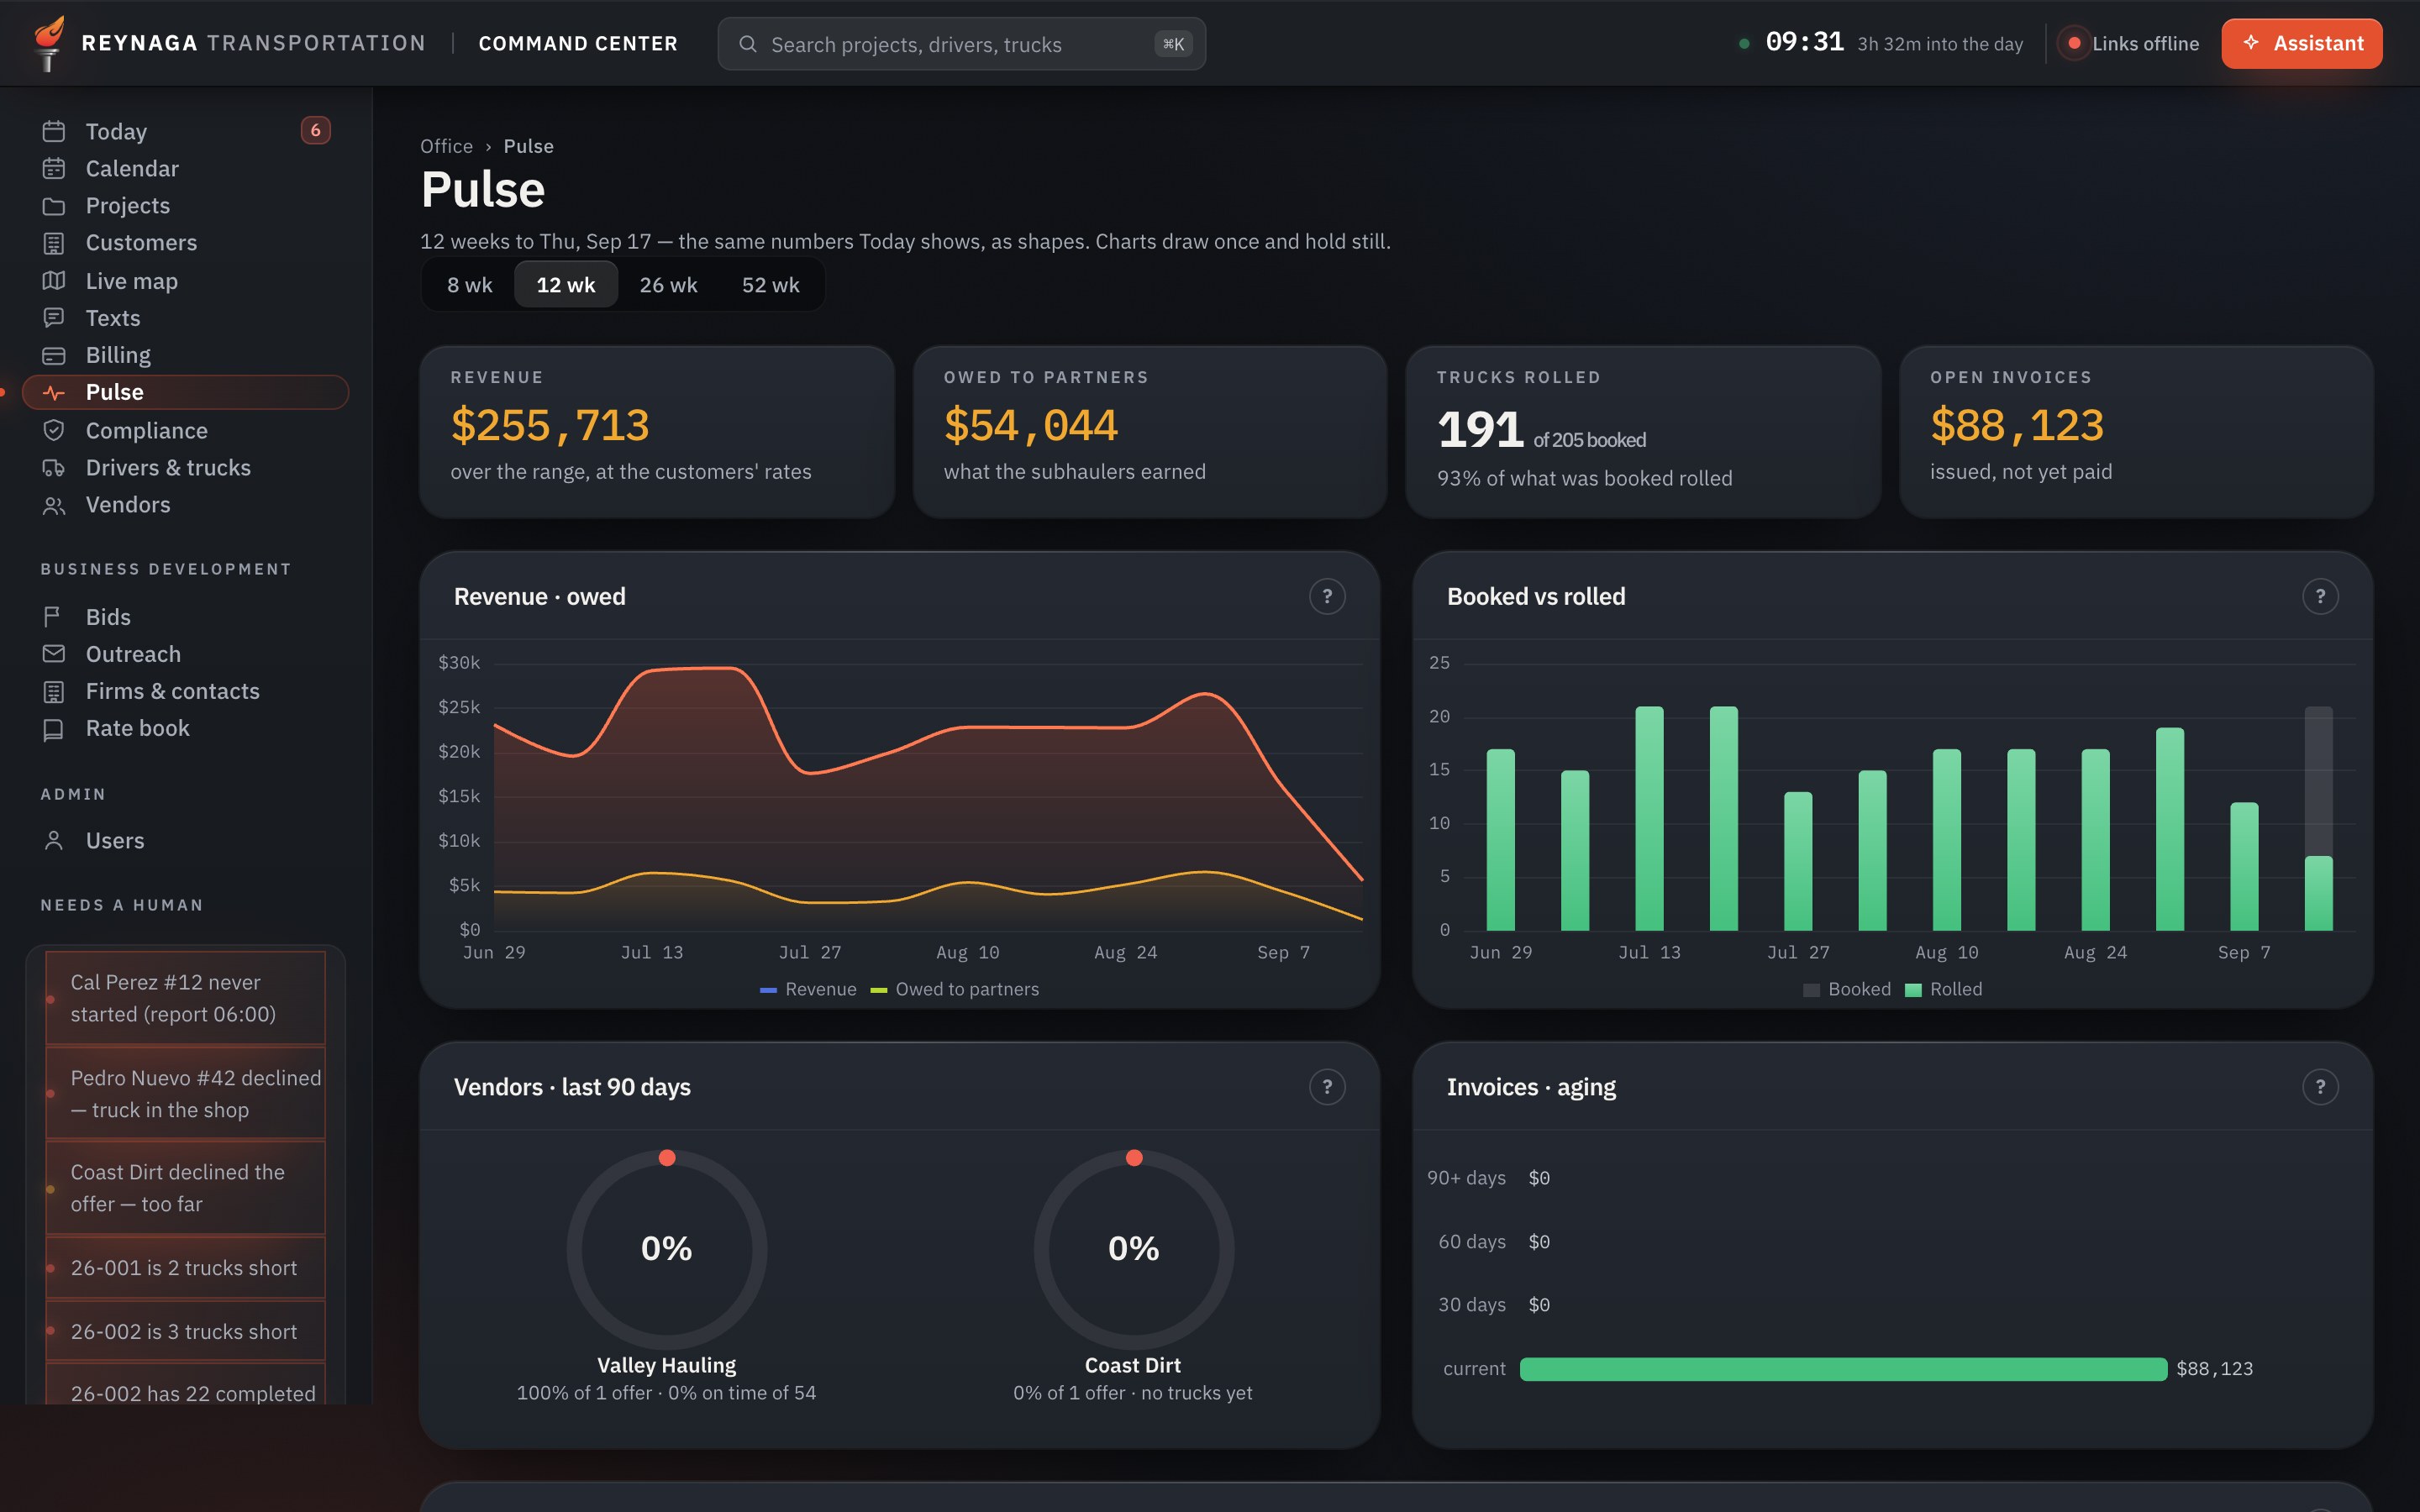Image resolution: width=2420 pixels, height=1512 pixels.
Task: Open the Pulse page in sidebar
Action: point(186,392)
